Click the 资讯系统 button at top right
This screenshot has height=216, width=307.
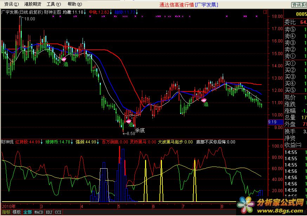point(299,5)
